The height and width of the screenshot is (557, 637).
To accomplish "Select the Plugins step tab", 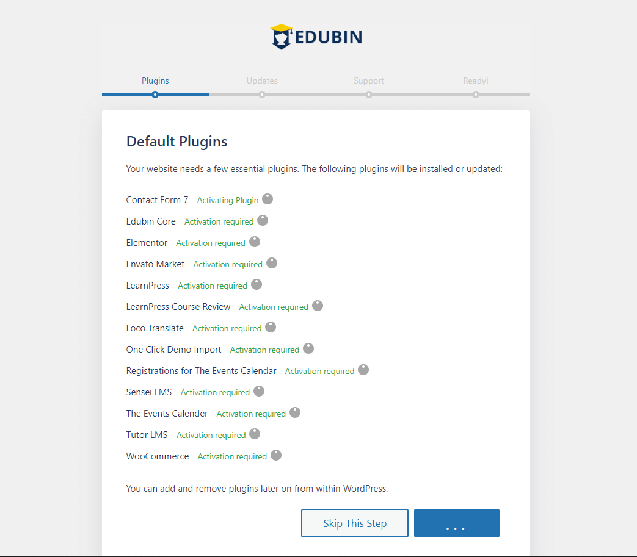I will 155,81.
